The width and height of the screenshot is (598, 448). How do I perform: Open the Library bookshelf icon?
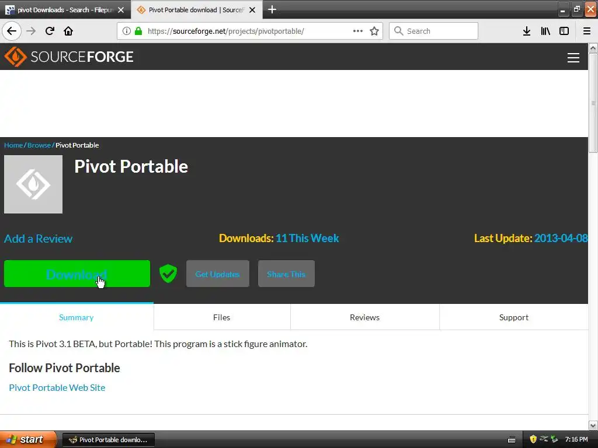(545, 31)
